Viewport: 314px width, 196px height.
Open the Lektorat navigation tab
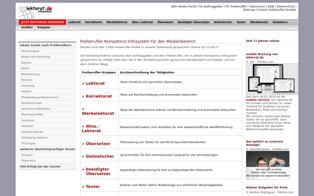(x=74, y=22)
